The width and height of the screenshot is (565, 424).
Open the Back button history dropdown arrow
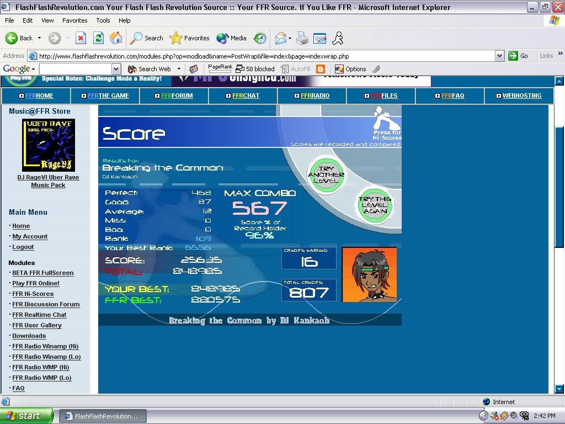click(39, 38)
